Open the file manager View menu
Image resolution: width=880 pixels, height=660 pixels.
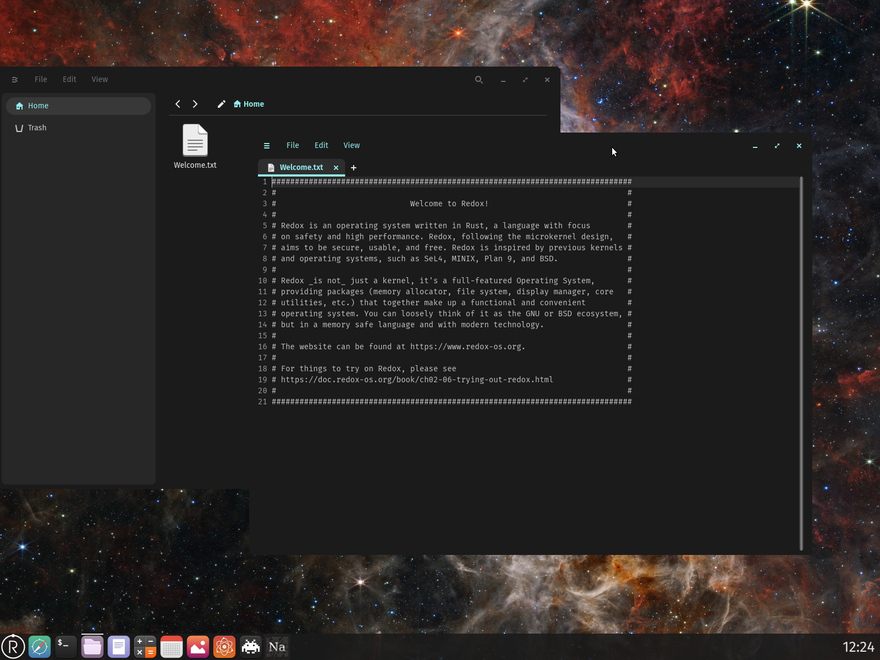100,79
